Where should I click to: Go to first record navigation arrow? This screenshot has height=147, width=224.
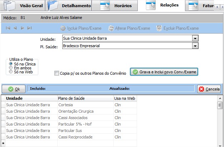coord(8,28)
